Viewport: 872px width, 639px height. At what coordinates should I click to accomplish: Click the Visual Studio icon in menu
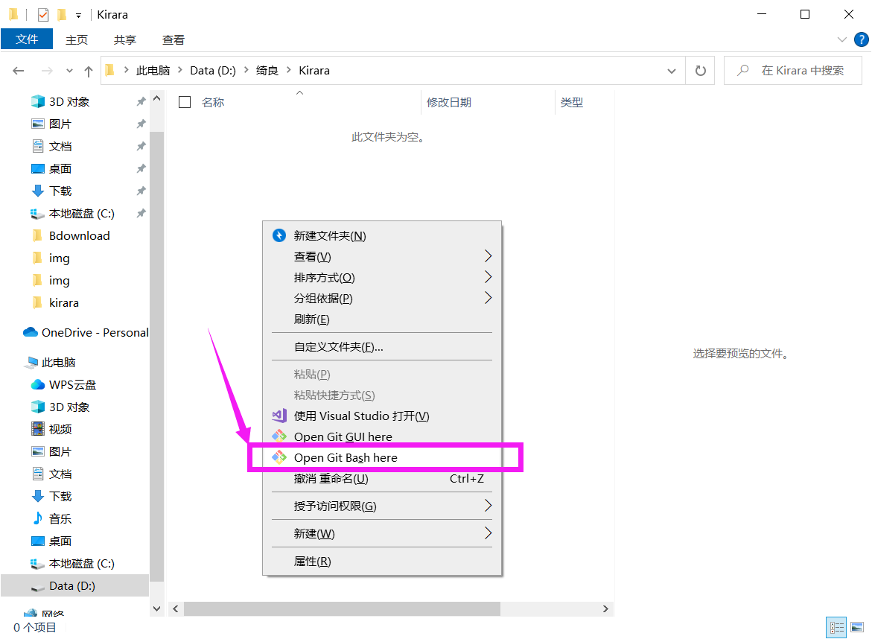coord(279,416)
